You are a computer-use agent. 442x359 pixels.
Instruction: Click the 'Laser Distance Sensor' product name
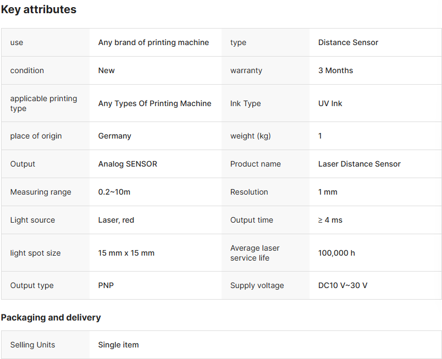tap(359, 164)
